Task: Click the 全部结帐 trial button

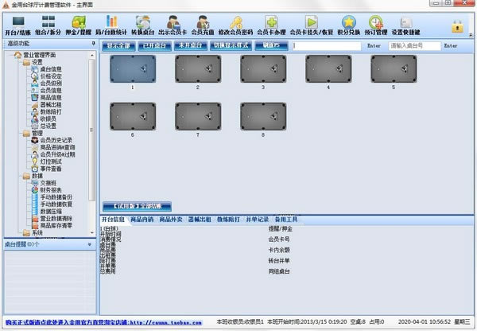Action: (x=137, y=206)
